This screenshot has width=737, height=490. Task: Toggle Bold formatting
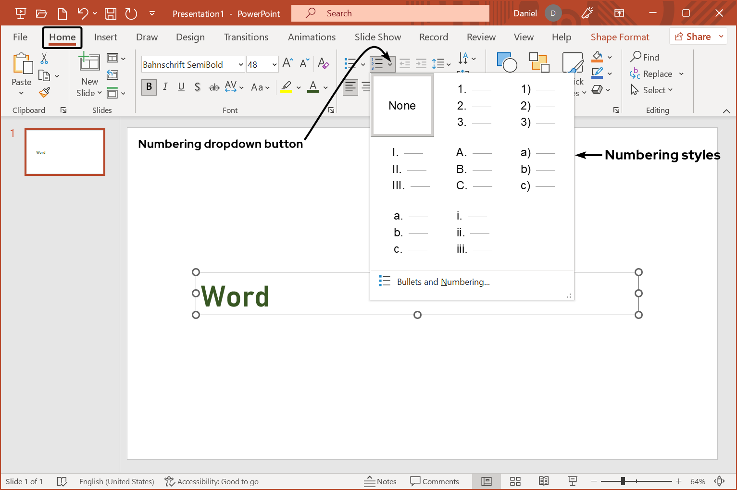pyautogui.click(x=149, y=87)
